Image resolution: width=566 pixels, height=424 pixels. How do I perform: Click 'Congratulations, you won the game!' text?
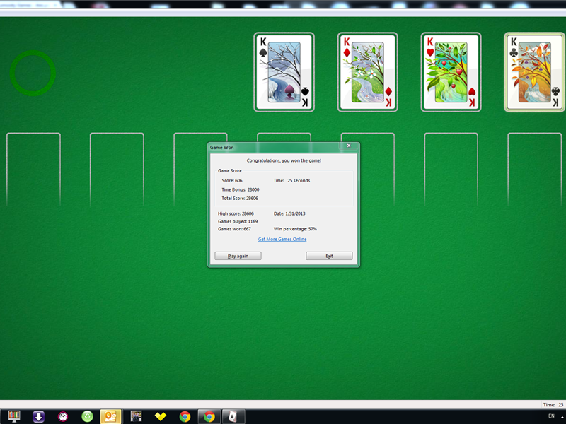point(284,160)
